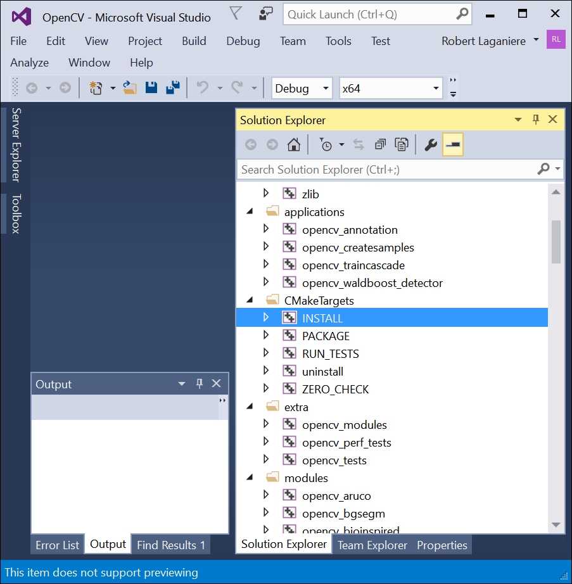Click Solution Explorer Home icon
Viewport: 572px width, 584px height.
pos(294,144)
